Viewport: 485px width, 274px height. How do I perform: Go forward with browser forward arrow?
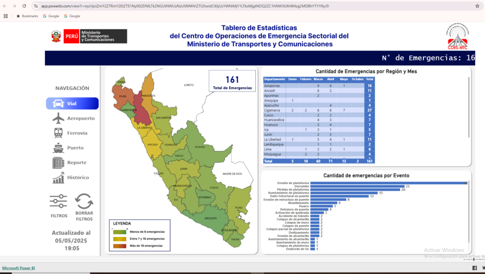click(14, 6)
